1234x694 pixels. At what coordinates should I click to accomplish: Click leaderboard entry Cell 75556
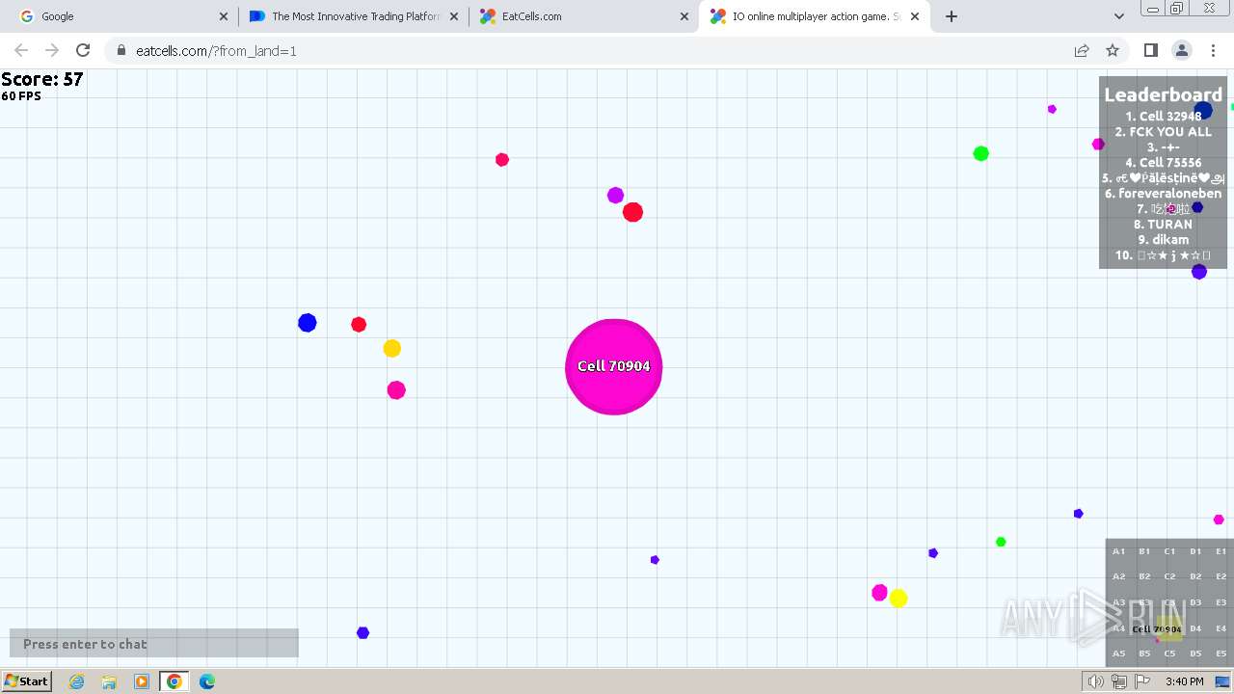1163,163
